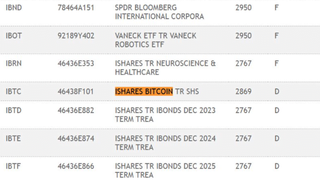Click the value 2869
This screenshot has width=320, height=180.
pyautogui.click(x=243, y=91)
